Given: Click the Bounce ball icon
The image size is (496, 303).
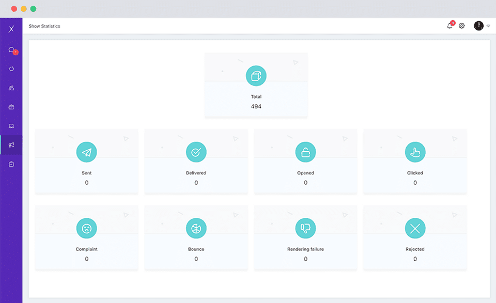Looking at the screenshot, I should [x=196, y=228].
